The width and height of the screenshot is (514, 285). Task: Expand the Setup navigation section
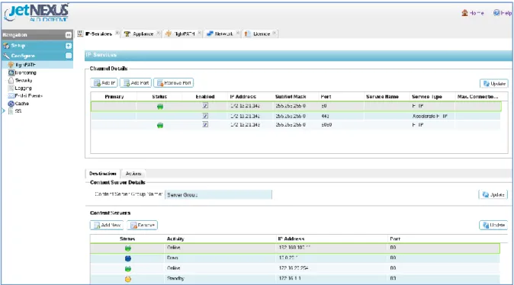(69, 46)
